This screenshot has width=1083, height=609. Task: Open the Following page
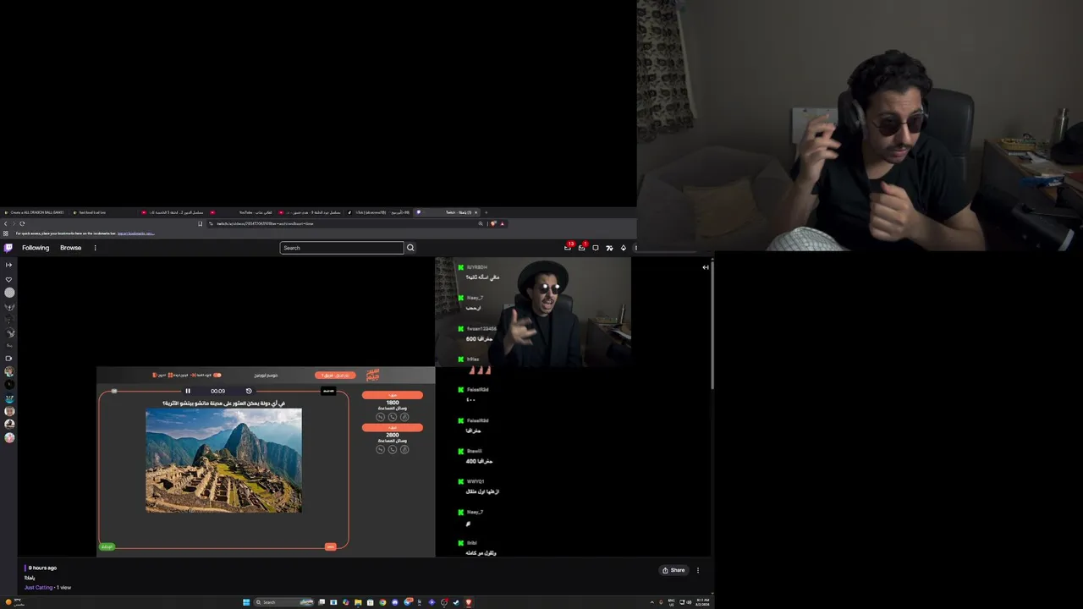click(x=36, y=248)
